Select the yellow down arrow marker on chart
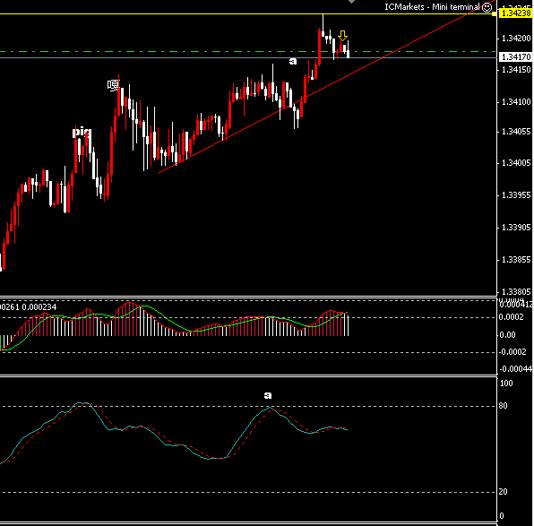 (342, 36)
